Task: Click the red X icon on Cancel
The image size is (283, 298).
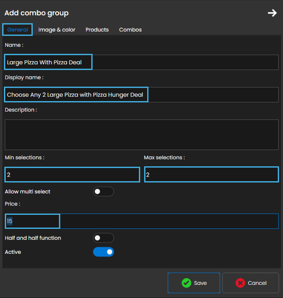Action: (240, 283)
